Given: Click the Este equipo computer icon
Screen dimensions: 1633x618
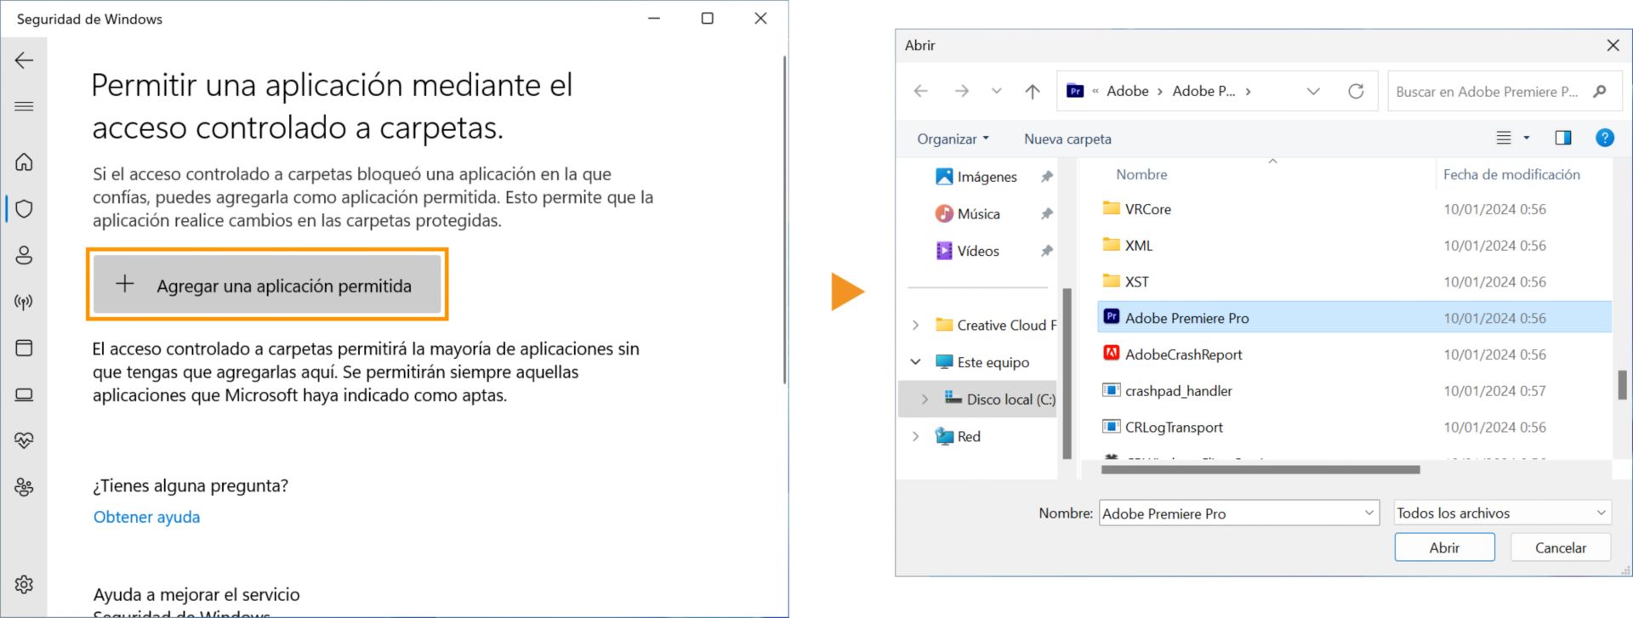Looking at the screenshot, I should point(944,361).
